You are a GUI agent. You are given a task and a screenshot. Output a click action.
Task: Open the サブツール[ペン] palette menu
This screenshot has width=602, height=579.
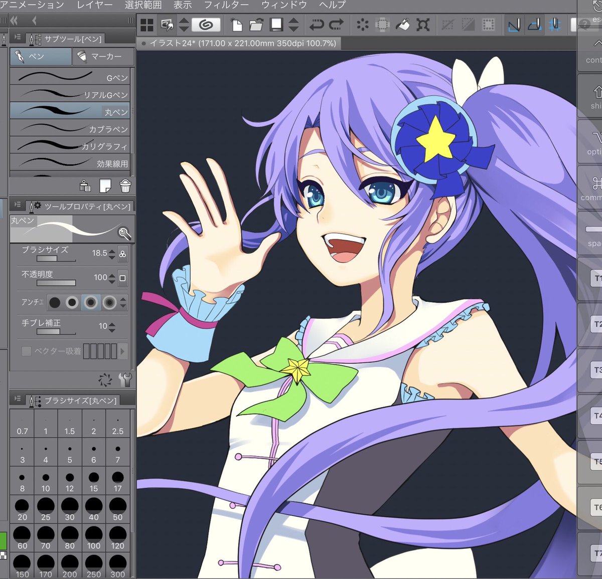(x=18, y=38)
